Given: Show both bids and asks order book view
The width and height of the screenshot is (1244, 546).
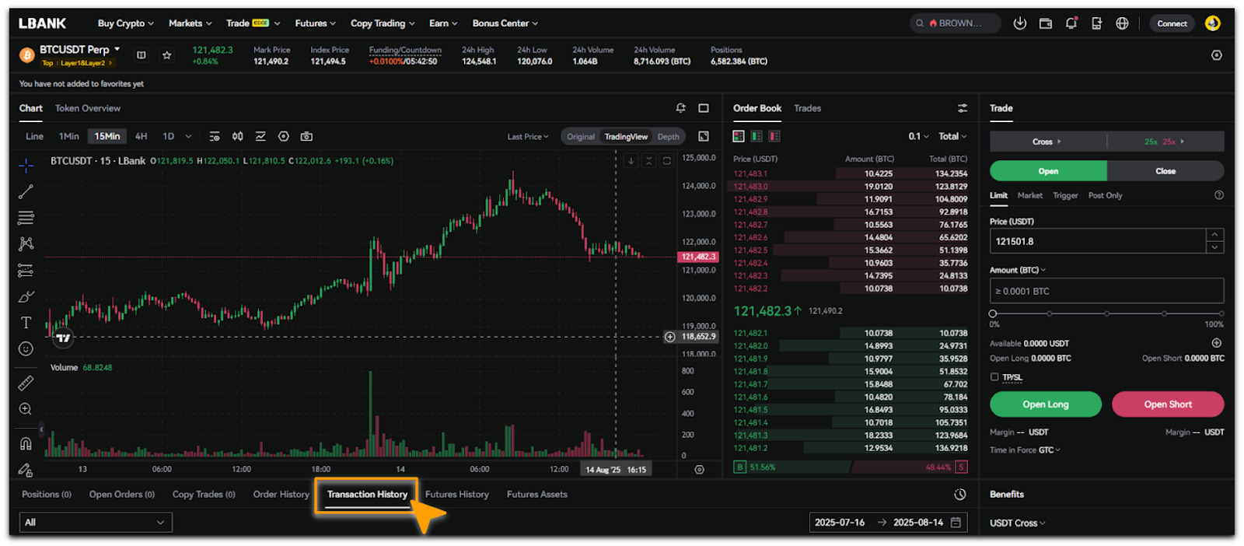Looking at the screenshot, I should tap(739, 136).
